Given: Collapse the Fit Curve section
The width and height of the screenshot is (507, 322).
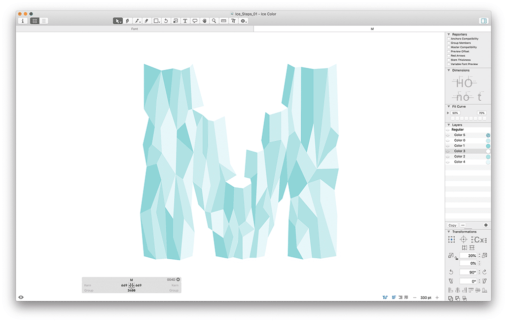Looking at the screenshot, I should 449,106.
